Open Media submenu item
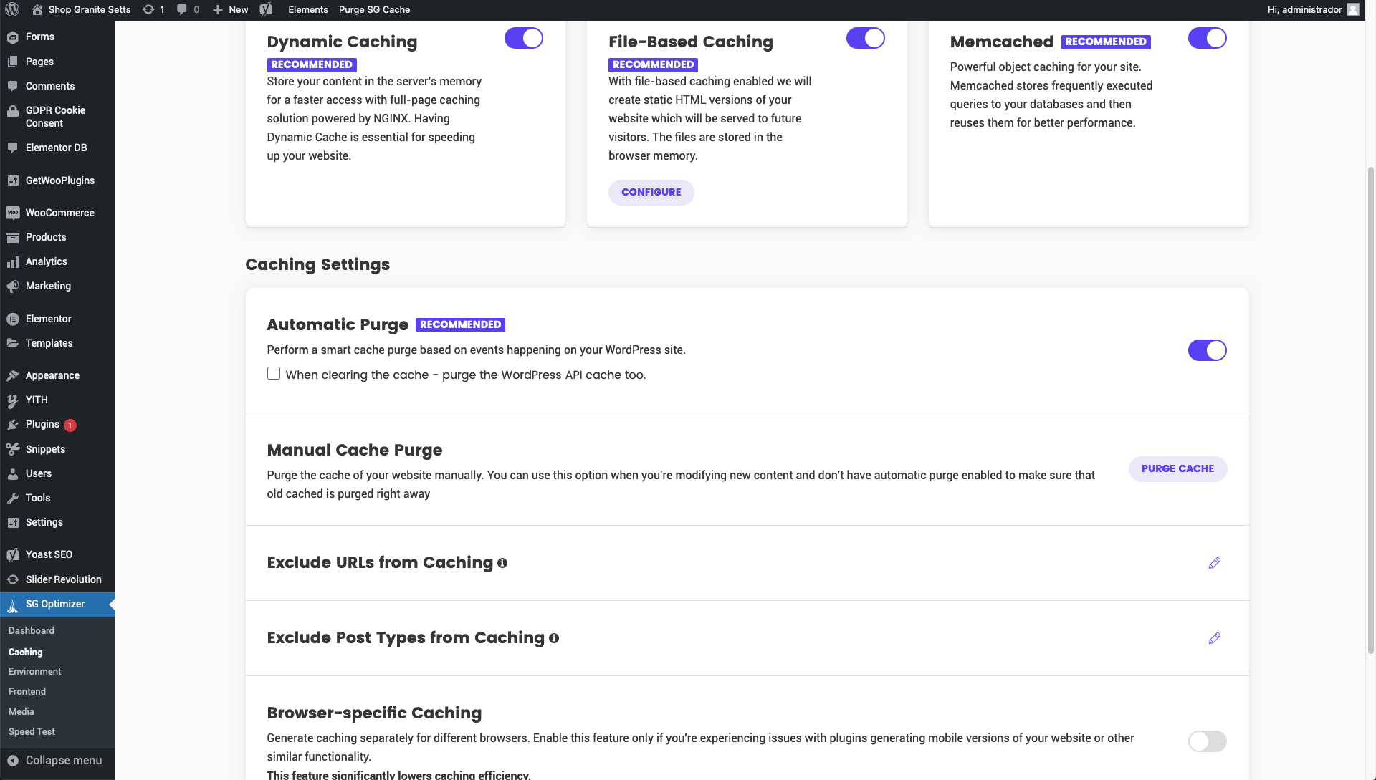Screen dimensions: 1376x780 click(x=21, y=711)
